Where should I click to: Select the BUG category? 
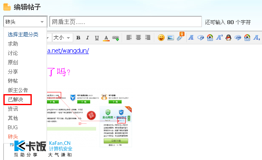click(13, 127)
